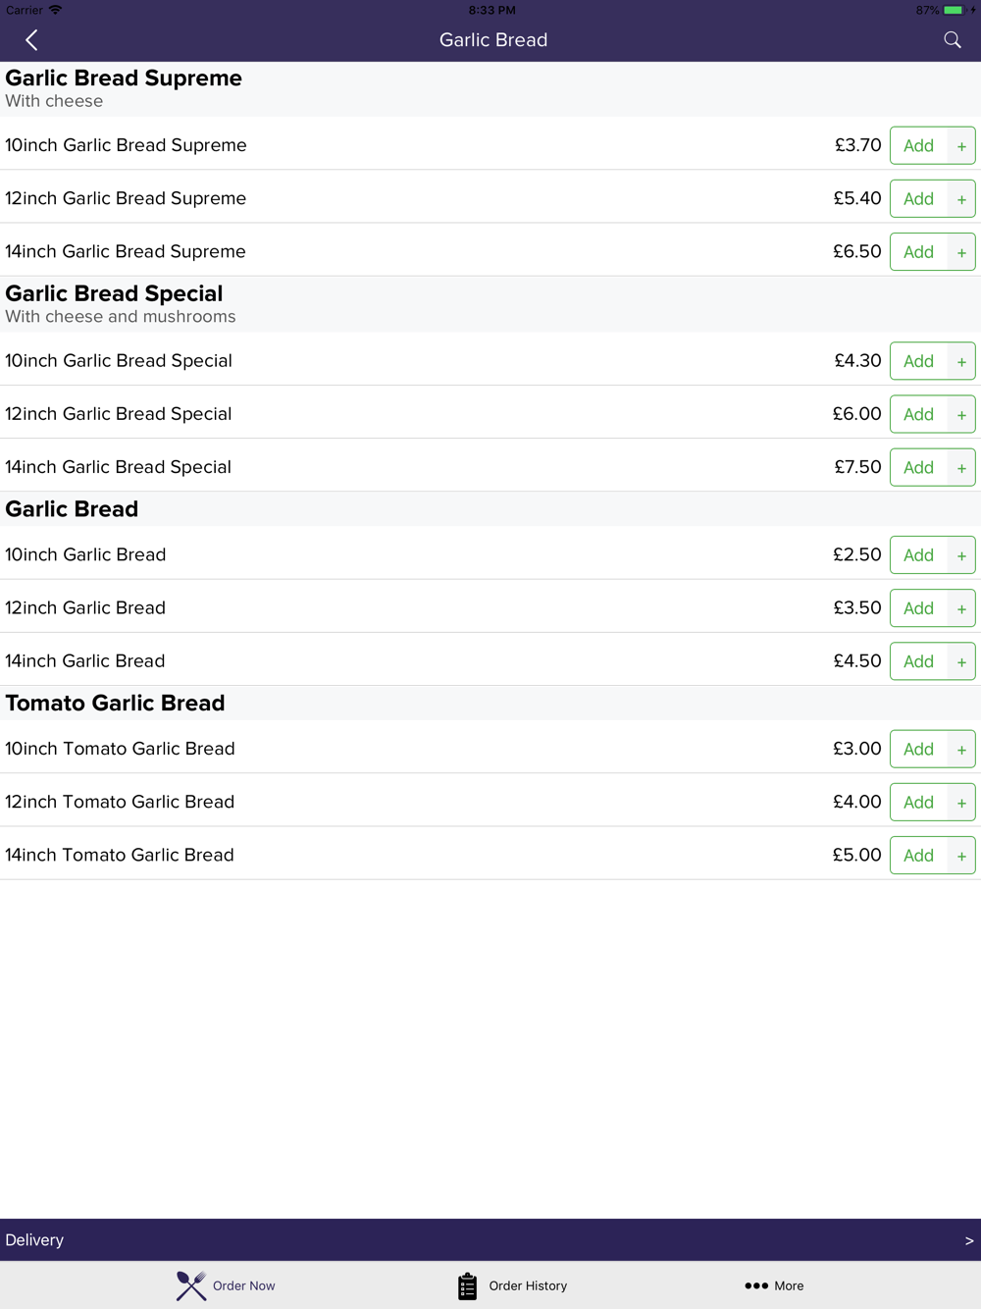Open search with the magnifier icon
The image size is (981, 1309).
[x=952, y=40]
